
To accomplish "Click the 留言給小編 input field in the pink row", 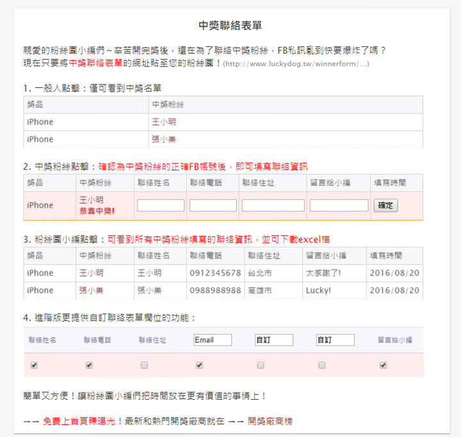I will (339, 206).
